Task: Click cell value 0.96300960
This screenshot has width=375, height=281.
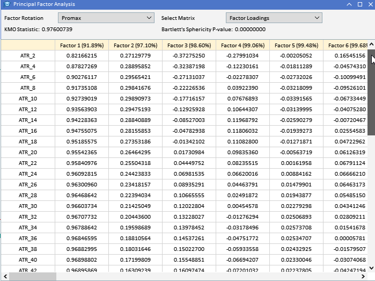Action: 82,184
